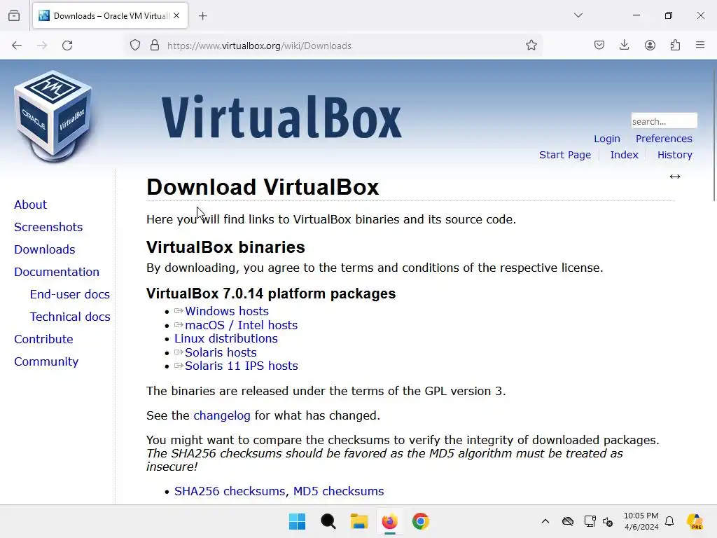Screen dimensions: 717x538
Task: Click the cloud sync tray icon
Action: [x=567, y=521]
